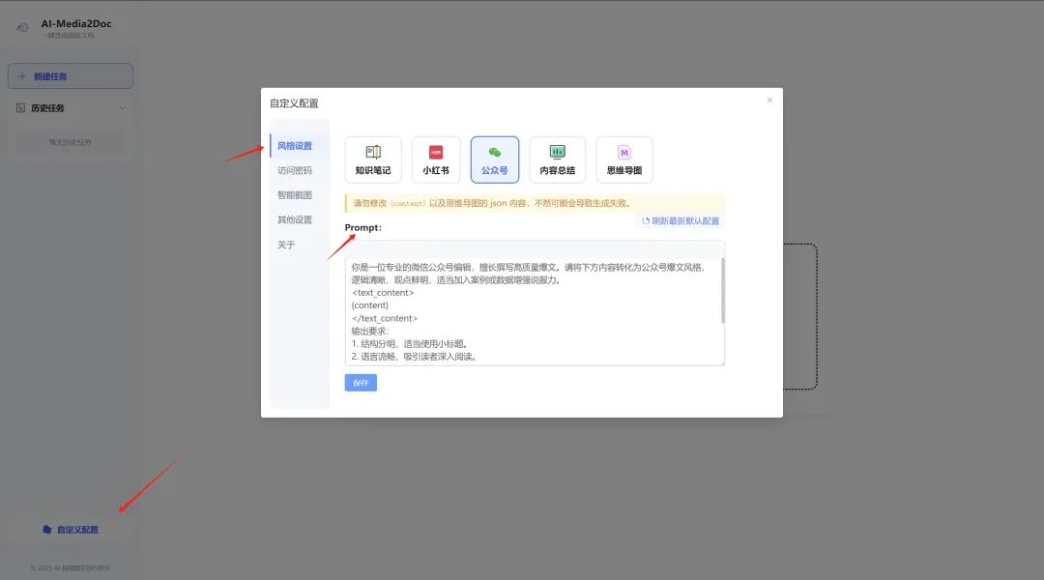
Task: Close the 自定义配置 dialog
Action: (x=769, y=100)
